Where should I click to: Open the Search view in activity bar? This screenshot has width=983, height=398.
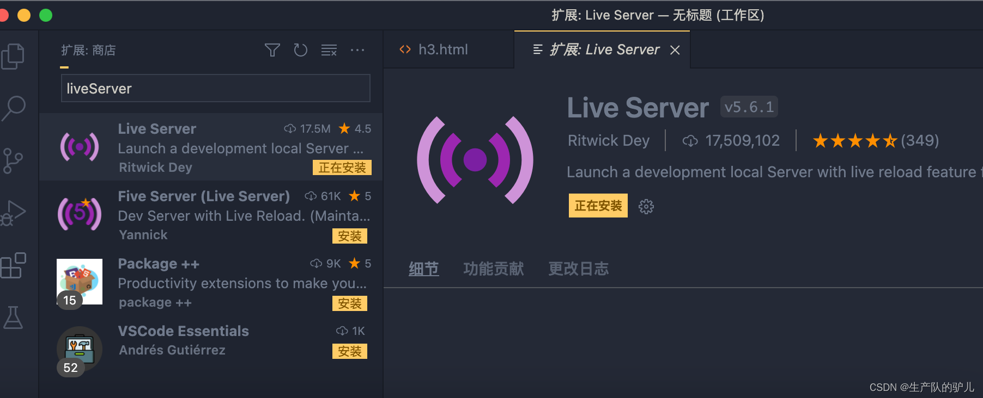[x=14, y=108]
